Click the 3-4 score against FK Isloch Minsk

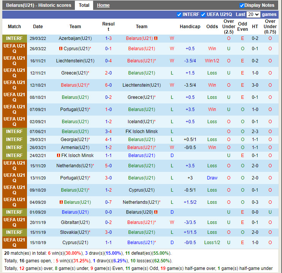(x=108, y=132)
